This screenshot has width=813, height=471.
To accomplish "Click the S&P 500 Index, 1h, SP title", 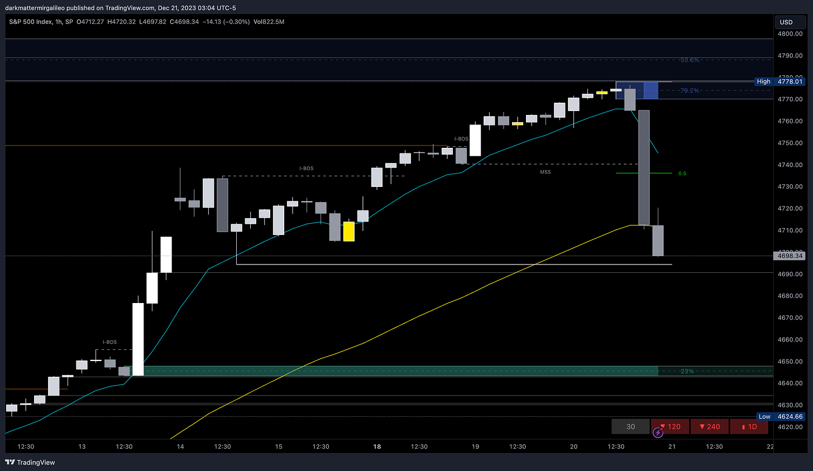I will (x=41, y=22).
